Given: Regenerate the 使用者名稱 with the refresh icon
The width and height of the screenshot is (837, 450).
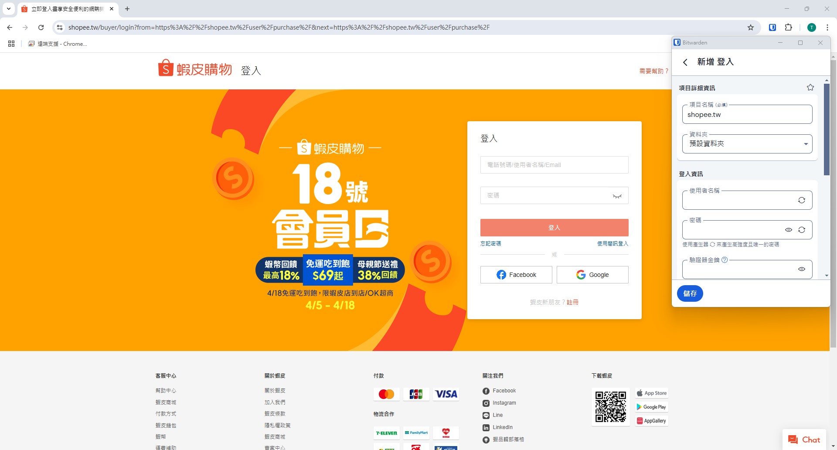Looking at the screenshot, I should (x=802, y=200).
